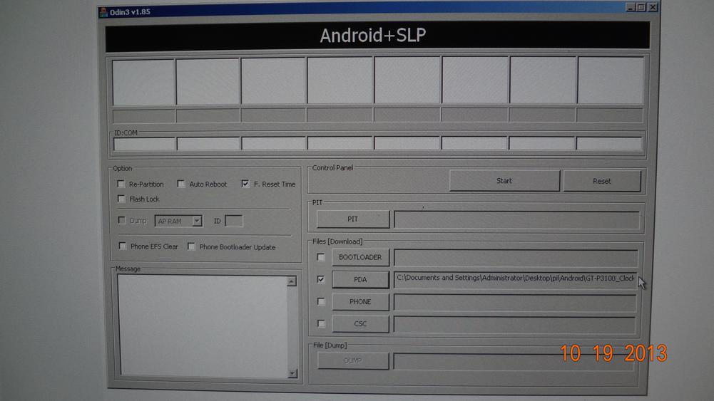Click the Reset button

pos(601,181)
